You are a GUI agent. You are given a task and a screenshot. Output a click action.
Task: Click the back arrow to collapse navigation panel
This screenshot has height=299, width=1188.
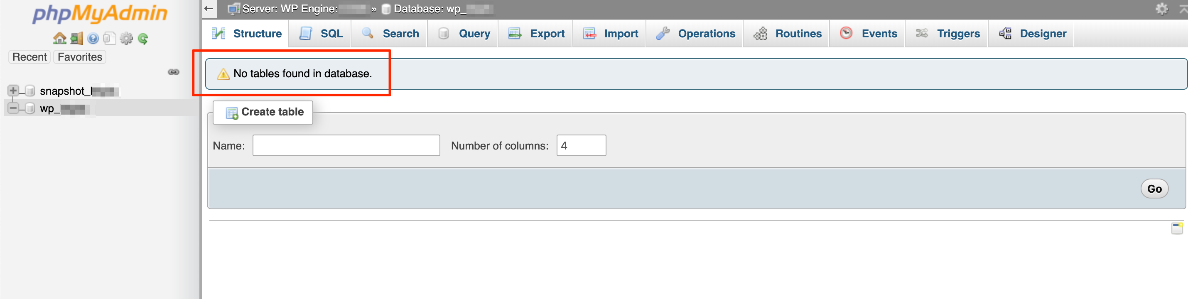[209, 9]
